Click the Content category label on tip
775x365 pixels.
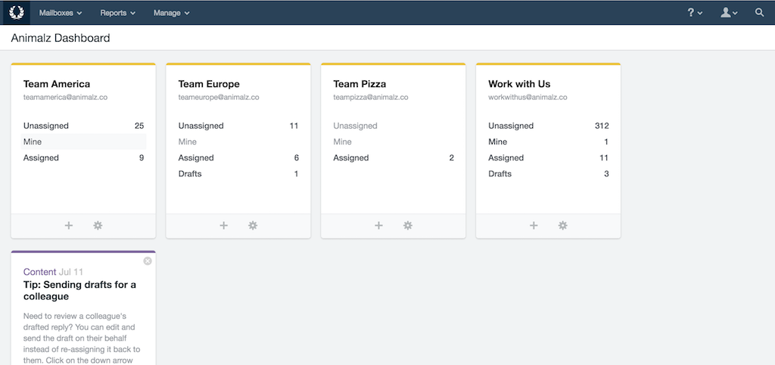click(x=39, y=272)
